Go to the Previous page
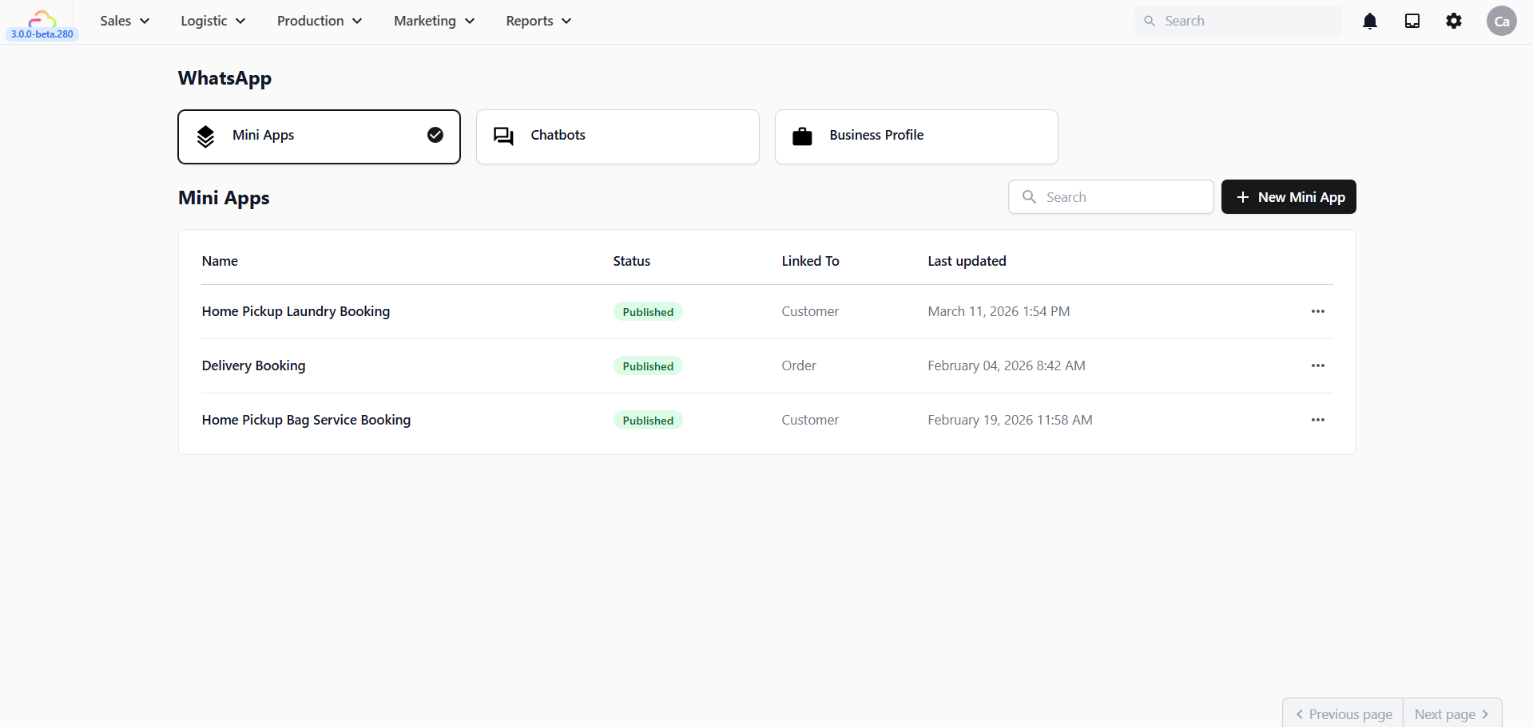The height and width of the screenshot is (727, 1533). (x=1344, y=714)
